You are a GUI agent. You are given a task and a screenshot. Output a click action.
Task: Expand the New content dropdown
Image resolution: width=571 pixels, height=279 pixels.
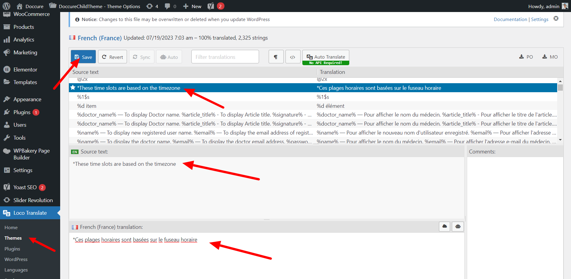tap(192, 6)
